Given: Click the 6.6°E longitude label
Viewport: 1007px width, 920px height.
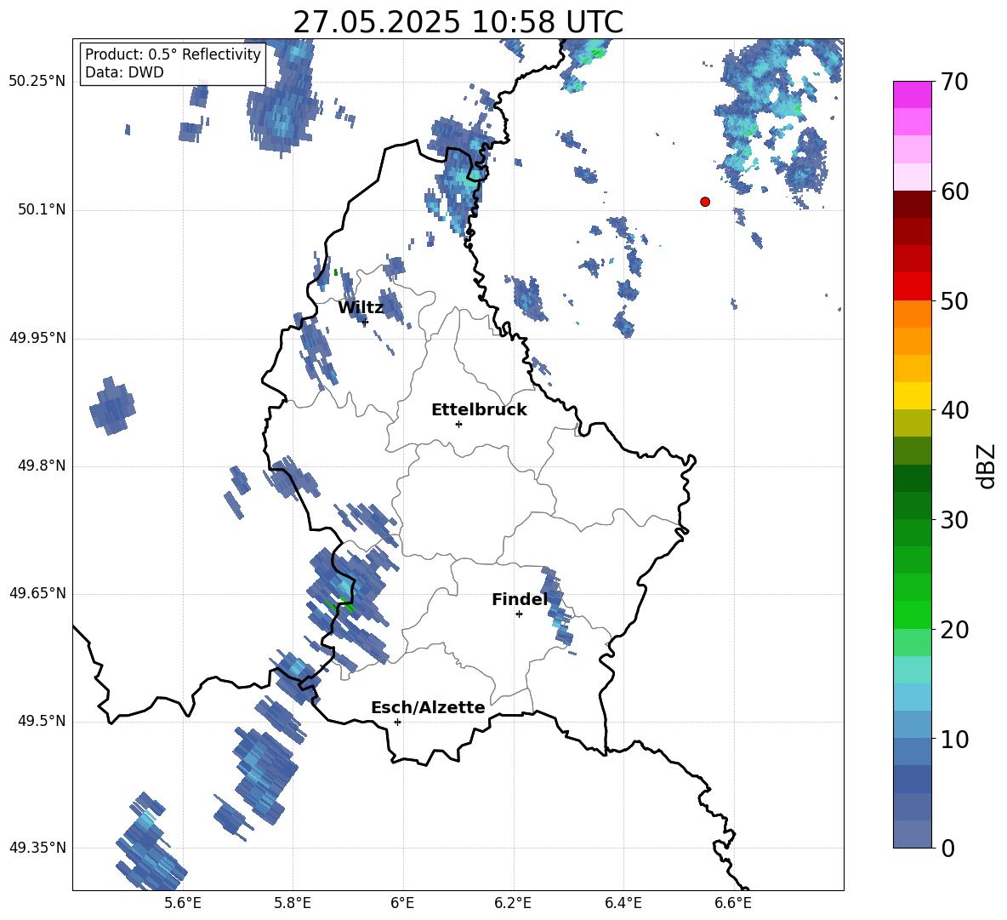Looking at the screenshot, I should coord(733,903).
